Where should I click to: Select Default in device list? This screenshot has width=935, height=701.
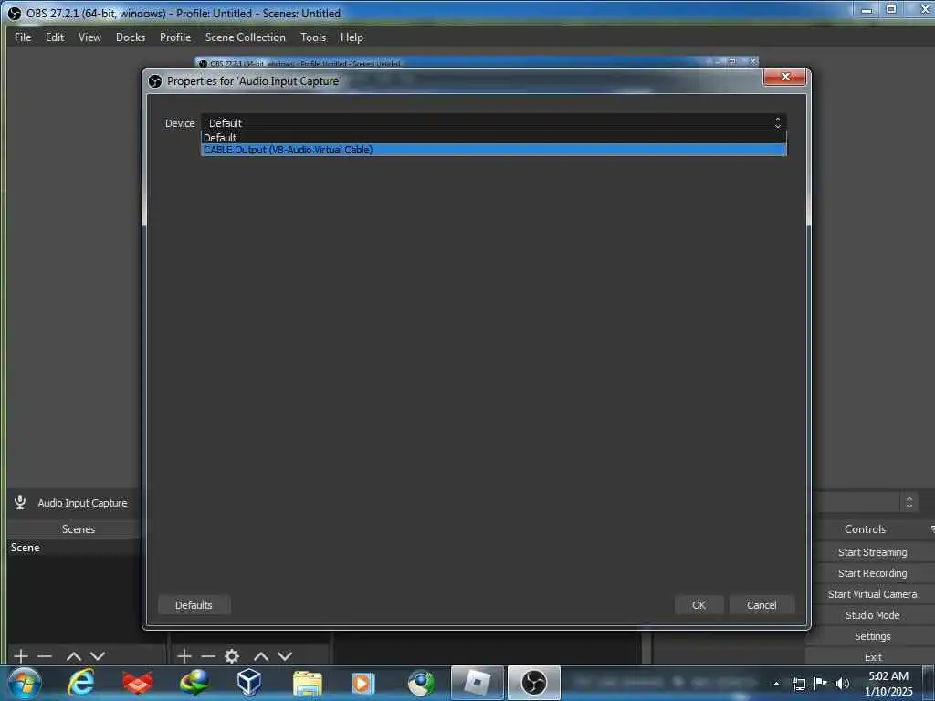tap(494, 138)
